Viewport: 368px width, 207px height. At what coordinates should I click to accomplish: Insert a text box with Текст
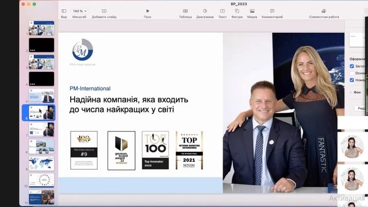point(223,14)
